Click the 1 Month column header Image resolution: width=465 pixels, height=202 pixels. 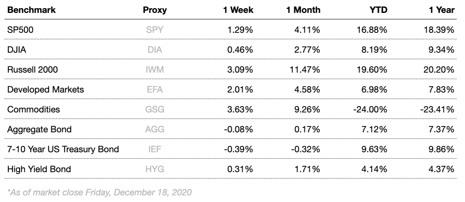point(303,10)
